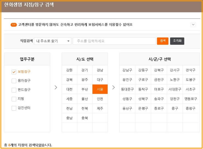The width and height of the screenshot is (203, 149).
Task: Choose 은평구 district
Action: tap(143, 108)
